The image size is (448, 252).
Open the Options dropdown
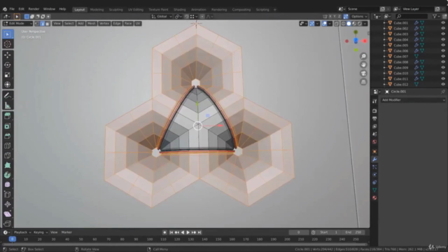[359, 17]
